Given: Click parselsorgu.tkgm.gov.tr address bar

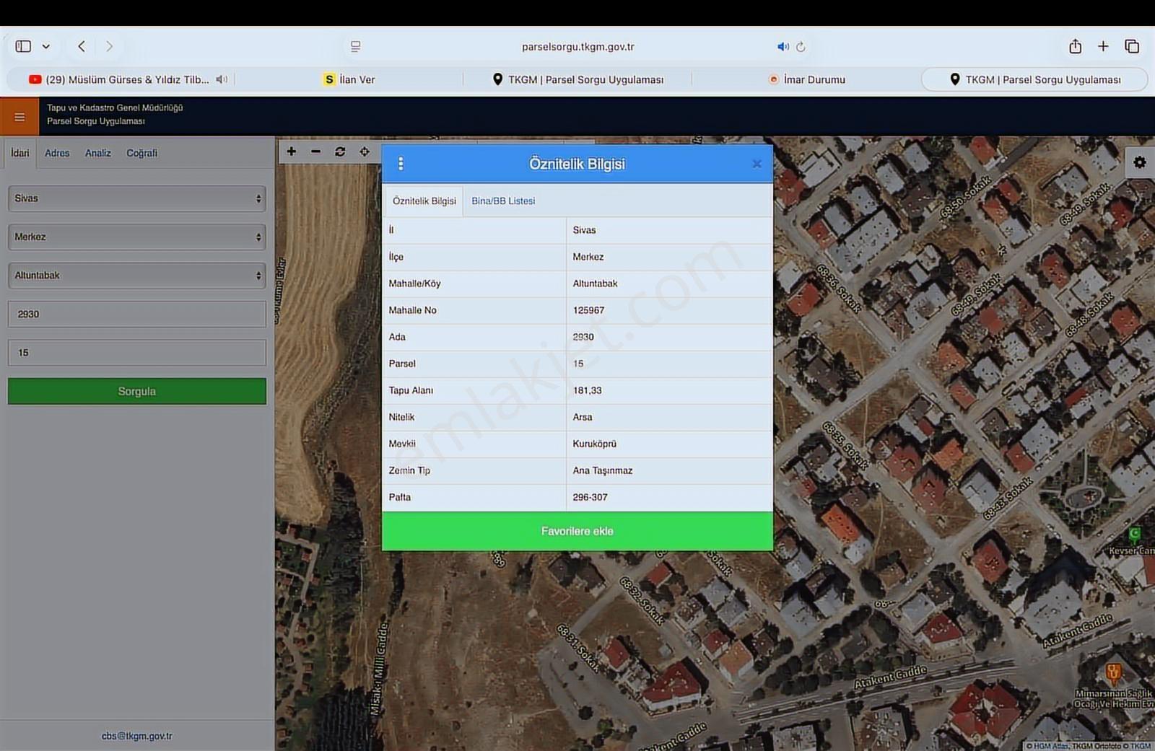Looking at the screenshot, I should (x=577, y=46).
